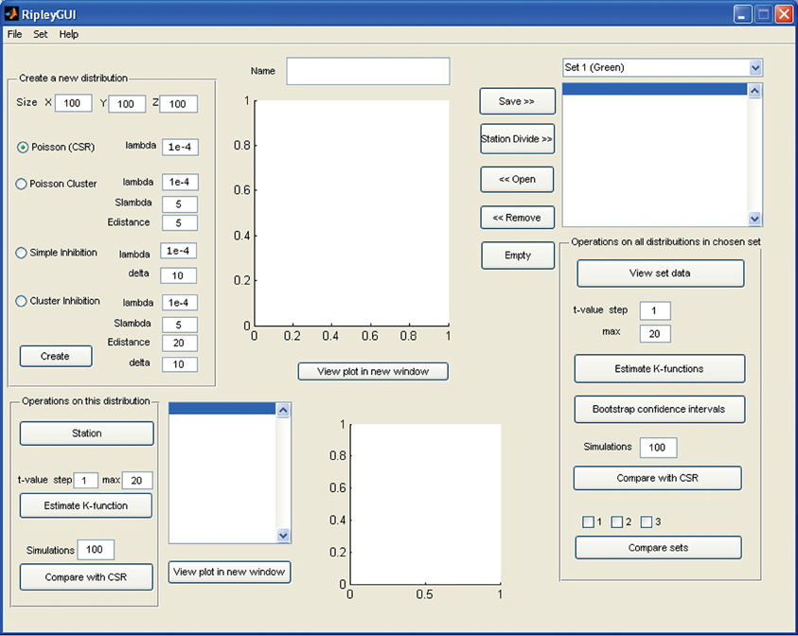Viewport: 798px width, 636px height.
Task: Select the Poisson (CSR) radio button
Action: pos(23,147)
